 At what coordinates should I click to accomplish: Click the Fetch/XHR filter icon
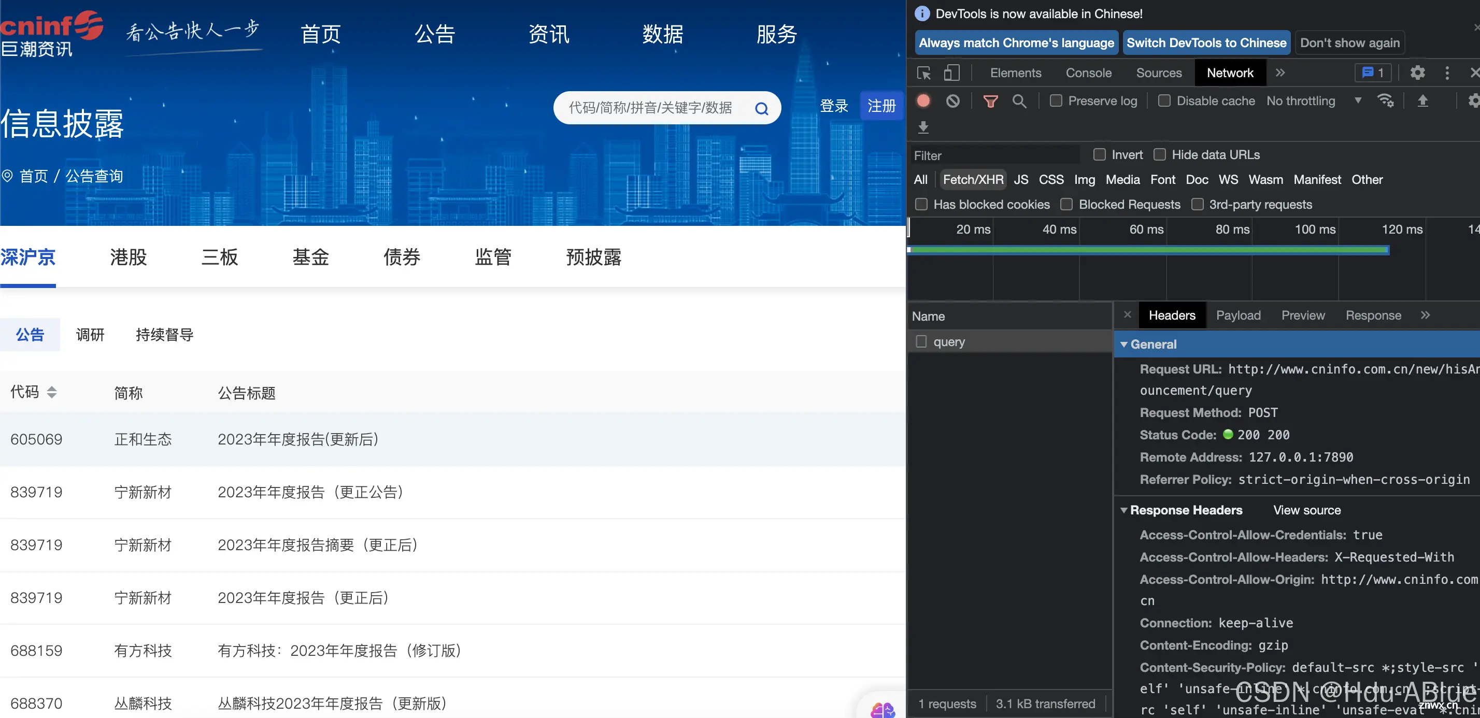[x=972, y=179]
